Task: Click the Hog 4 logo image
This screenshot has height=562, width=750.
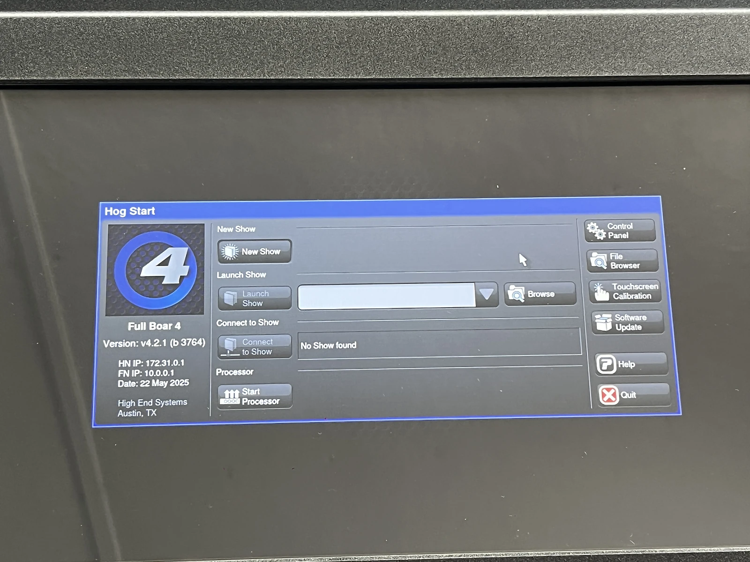Action: (x=156, y=270)
